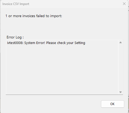129x113 pixels.
Task: Click the OK button to dismiss the dialog
Action: pos(113,104)
